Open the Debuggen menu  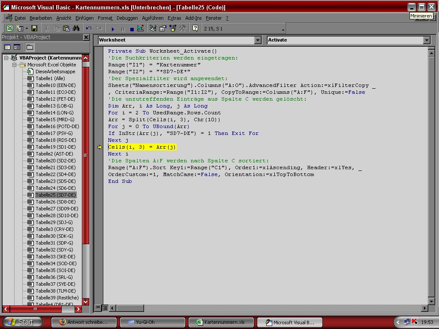(127, 18)
